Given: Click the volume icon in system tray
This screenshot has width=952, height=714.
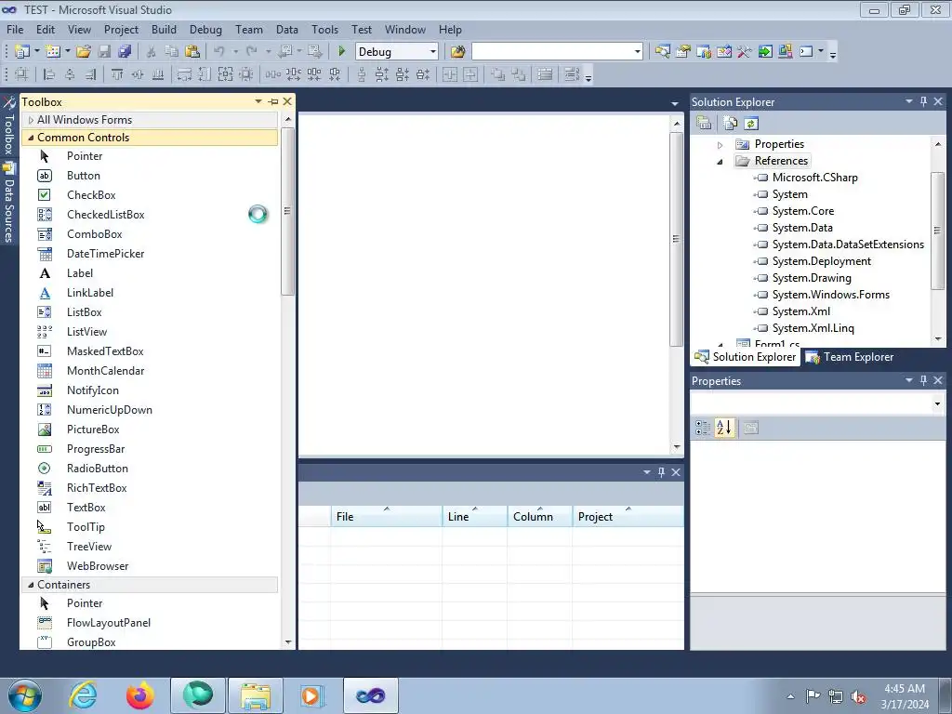Looking at the screenshot, I should point(858,696).
